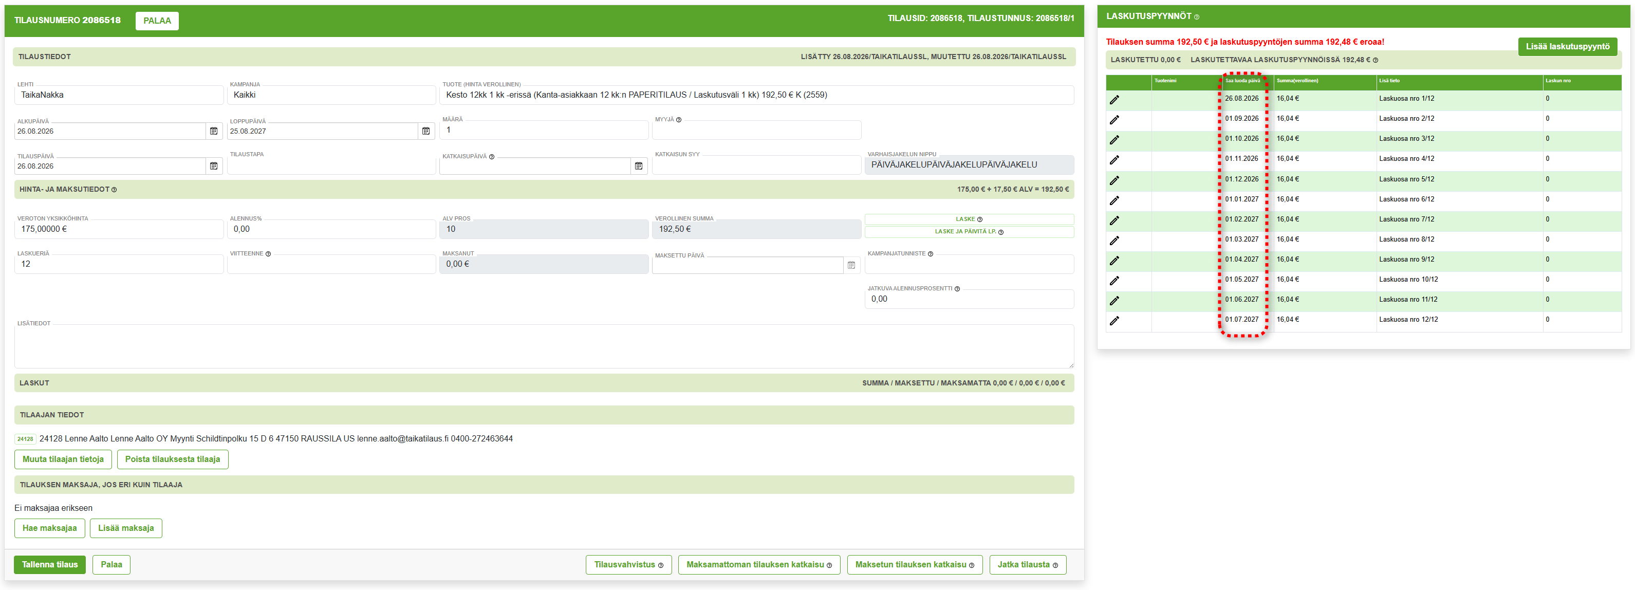Screen dimensions: 1635x590
Task: Click Lisää laskutuspyyntö button
Action: point(1567,46)
